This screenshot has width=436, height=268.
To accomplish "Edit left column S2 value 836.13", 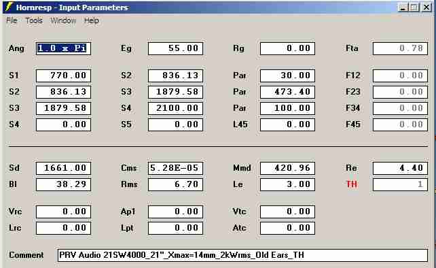I will 63,92.
